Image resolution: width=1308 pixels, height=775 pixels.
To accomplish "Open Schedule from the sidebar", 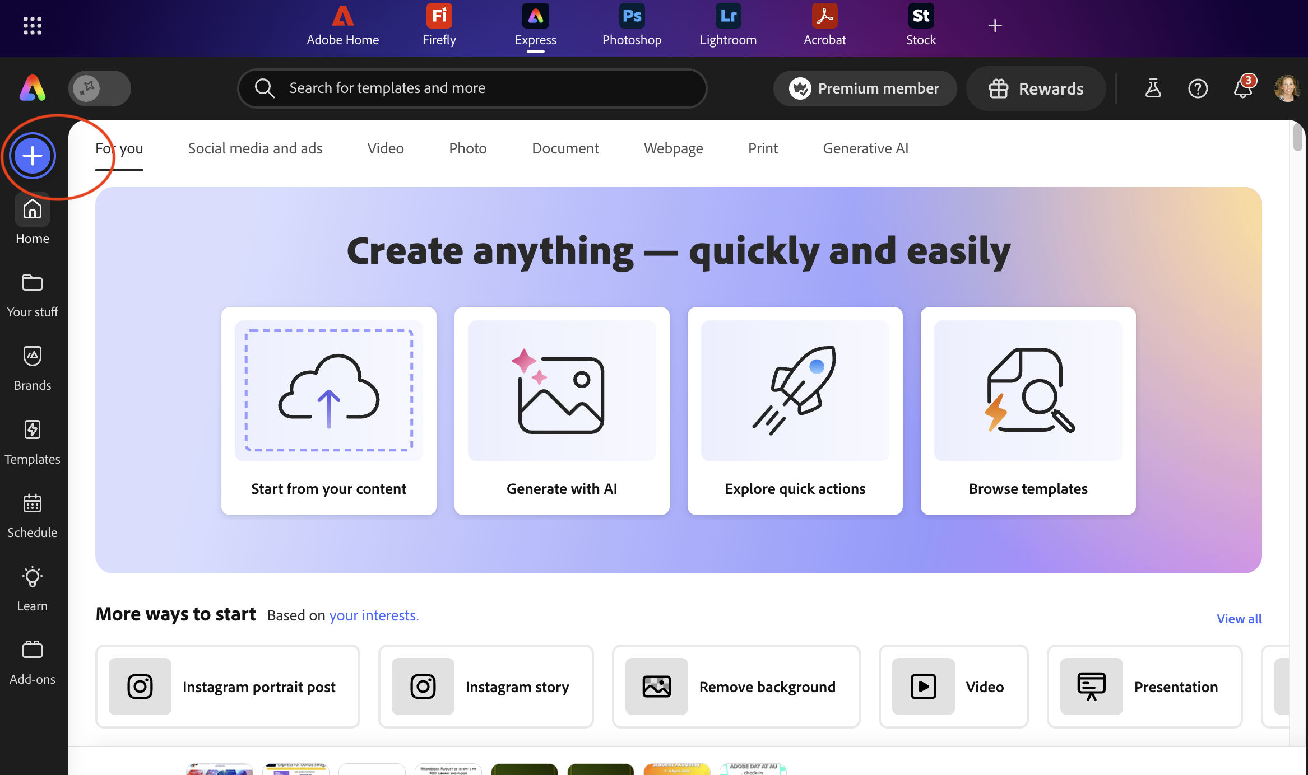I will coord(32,515).
